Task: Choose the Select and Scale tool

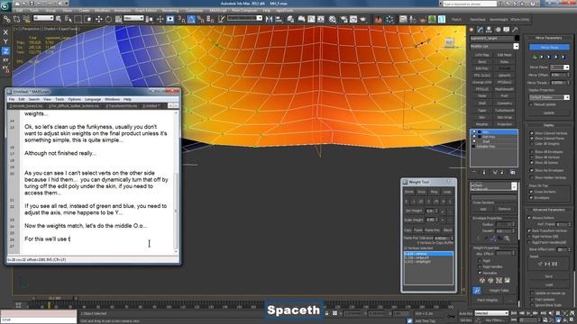Action: tap(118, 19)
